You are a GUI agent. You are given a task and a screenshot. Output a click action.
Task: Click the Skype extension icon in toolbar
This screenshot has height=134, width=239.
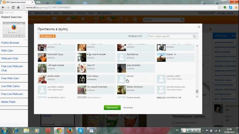(x=230, y=7)
